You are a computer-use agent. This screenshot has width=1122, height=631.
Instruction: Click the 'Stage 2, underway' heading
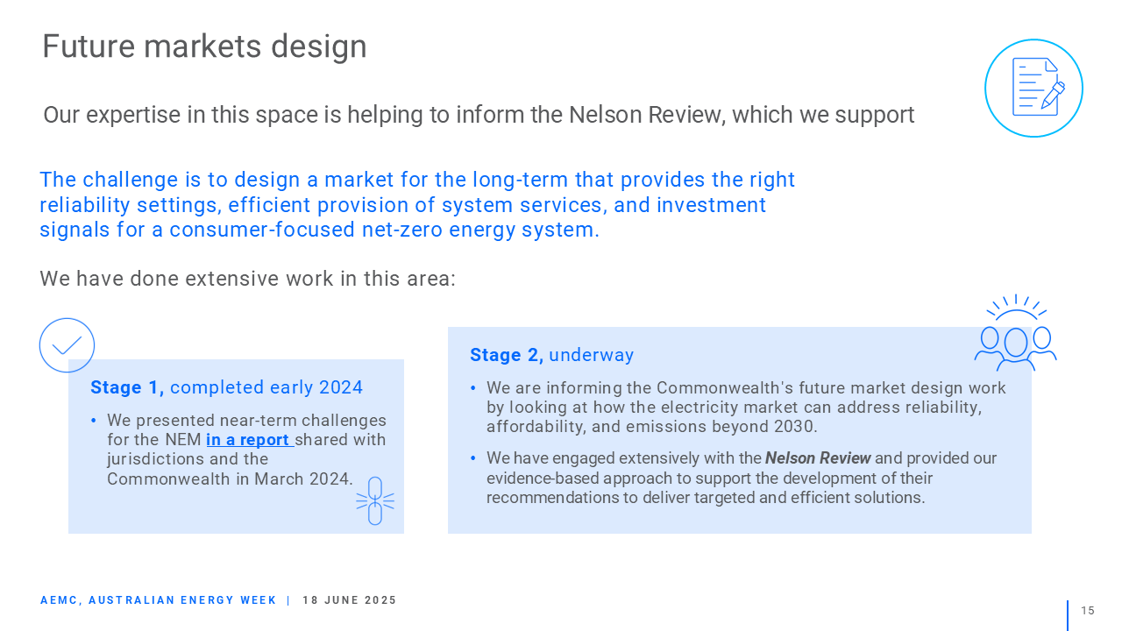point(551,355)
